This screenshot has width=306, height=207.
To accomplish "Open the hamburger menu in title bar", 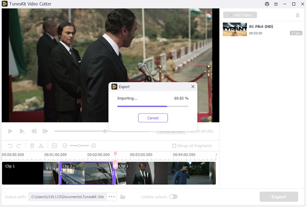I will 276,4.
